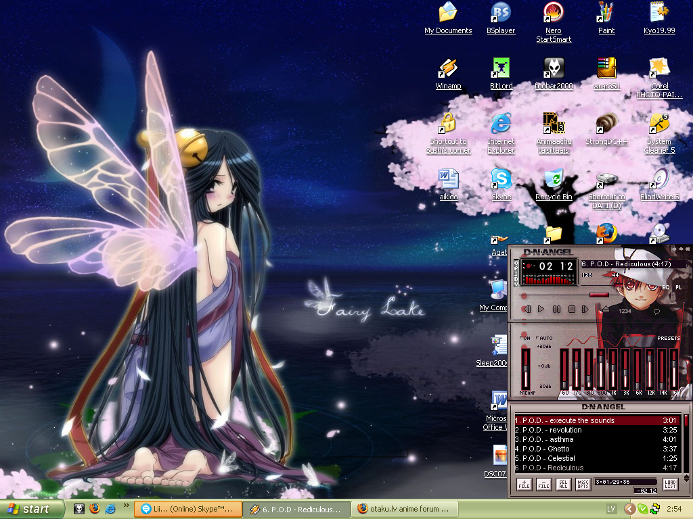Open the Shortcut to Sushi's corner icon
Viewport: 693px width, 519px height.
pos(448,133)
